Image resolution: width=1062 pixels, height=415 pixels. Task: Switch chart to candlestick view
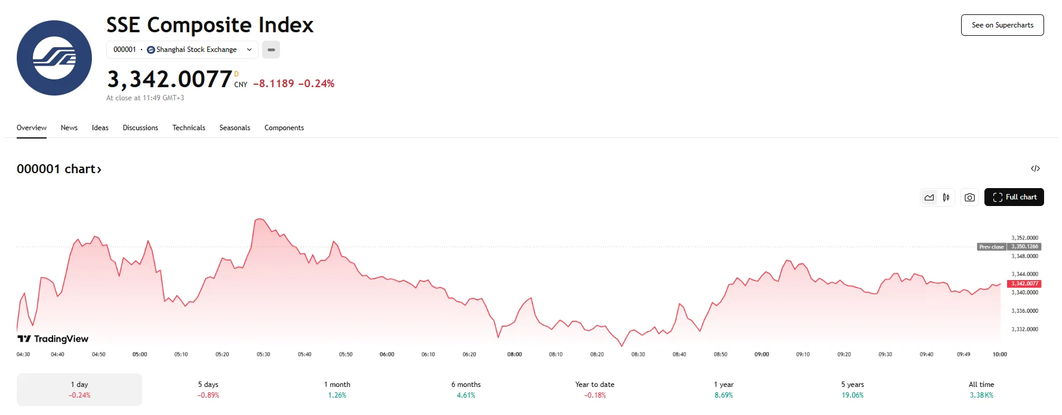[x=946, y=197]
